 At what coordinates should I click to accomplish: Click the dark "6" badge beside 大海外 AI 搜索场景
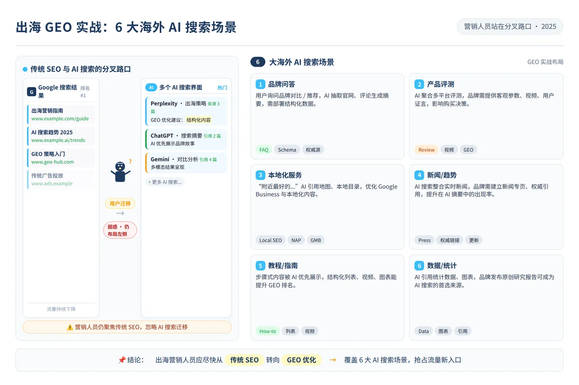click(258, 62)
